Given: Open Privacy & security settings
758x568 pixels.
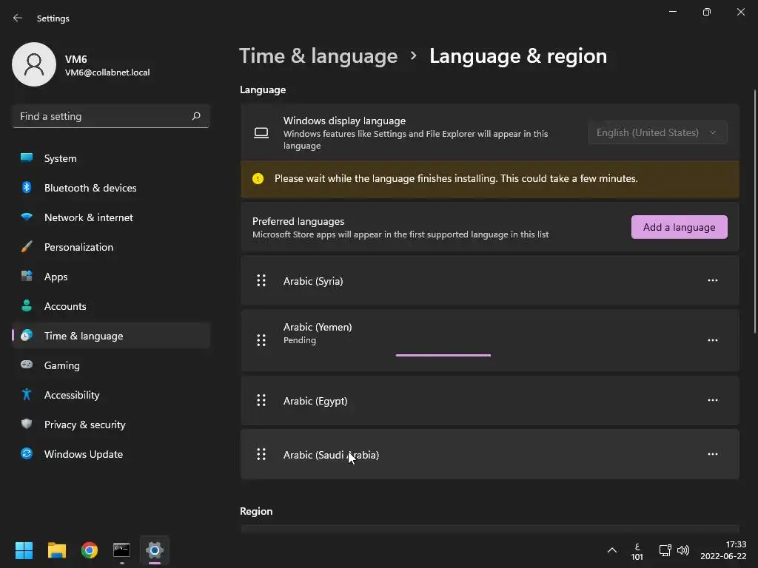Looking at the screenshot, I should point(84,425).
